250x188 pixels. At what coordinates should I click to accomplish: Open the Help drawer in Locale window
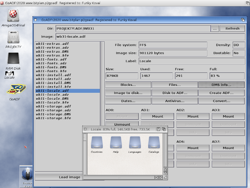tap(116, 143)
